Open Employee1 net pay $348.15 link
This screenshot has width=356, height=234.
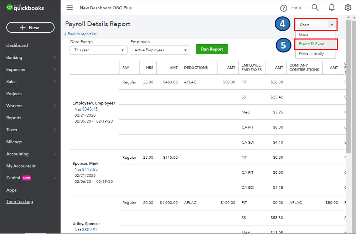point(90,109)
